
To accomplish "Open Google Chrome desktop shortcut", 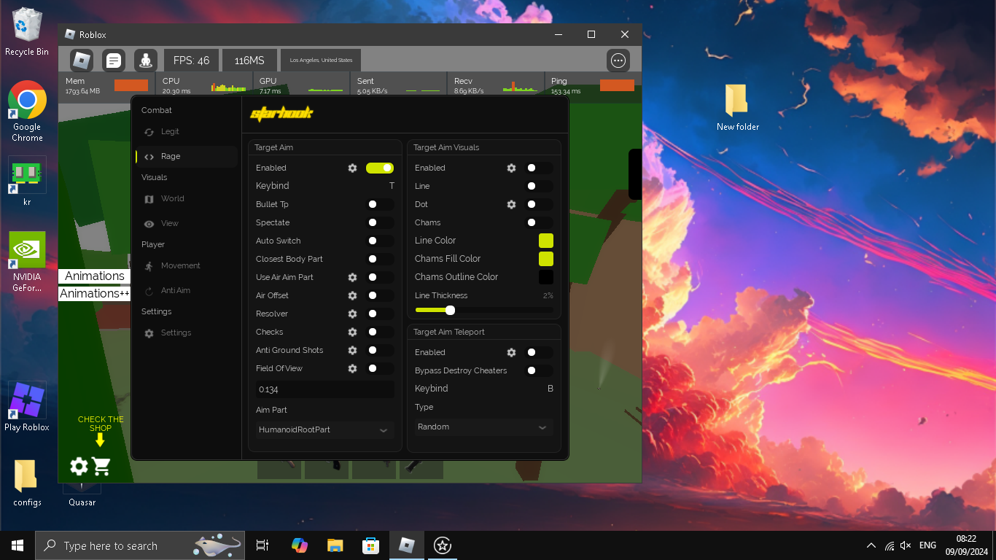I will 27,111.
